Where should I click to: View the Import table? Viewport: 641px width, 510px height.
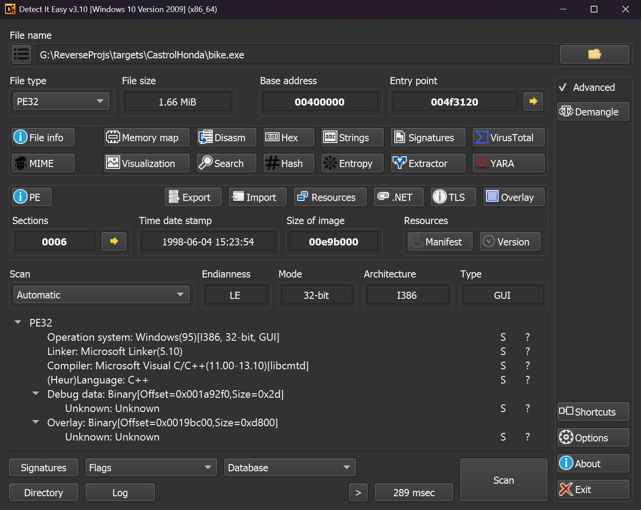[257, 197]
